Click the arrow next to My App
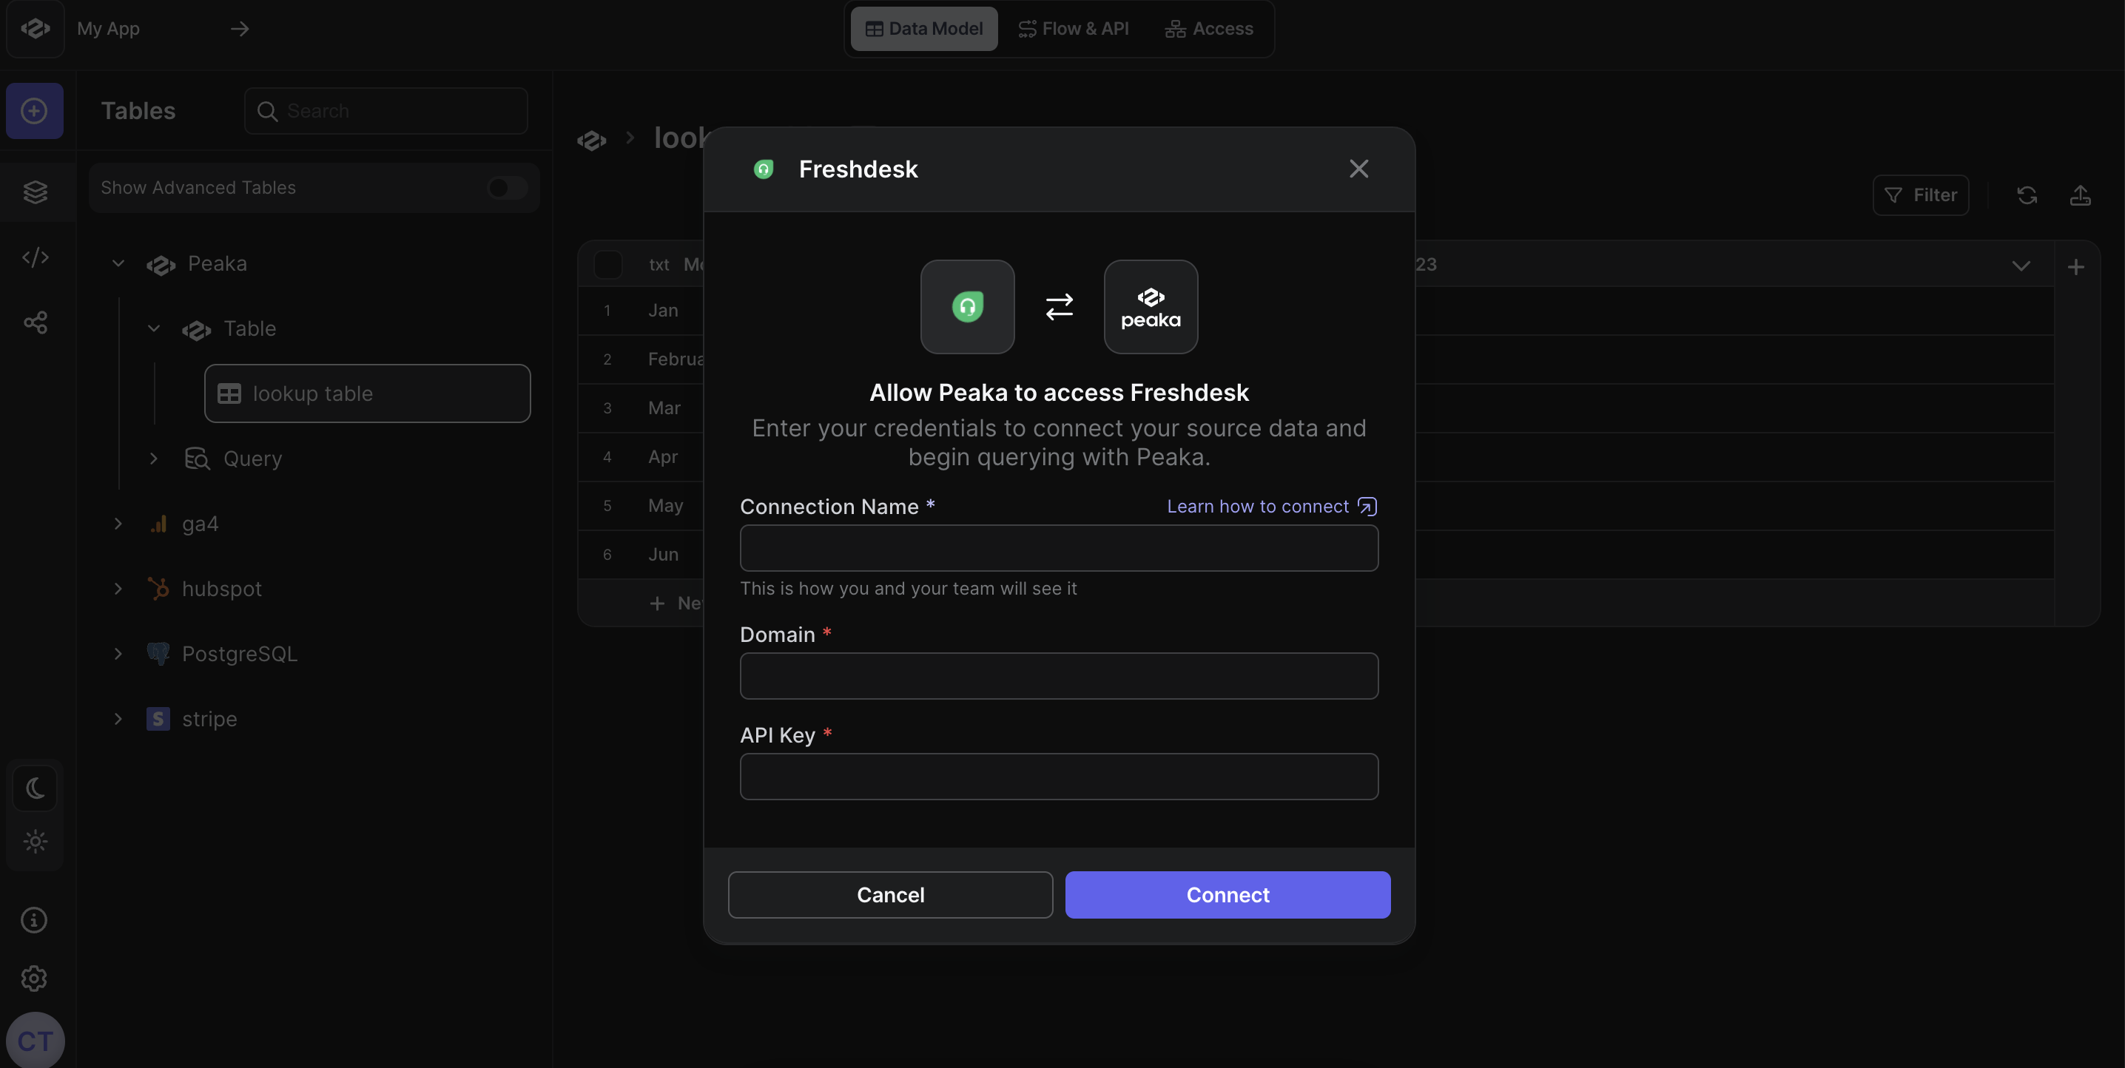2125x1068 pixels. click(239, 29)
